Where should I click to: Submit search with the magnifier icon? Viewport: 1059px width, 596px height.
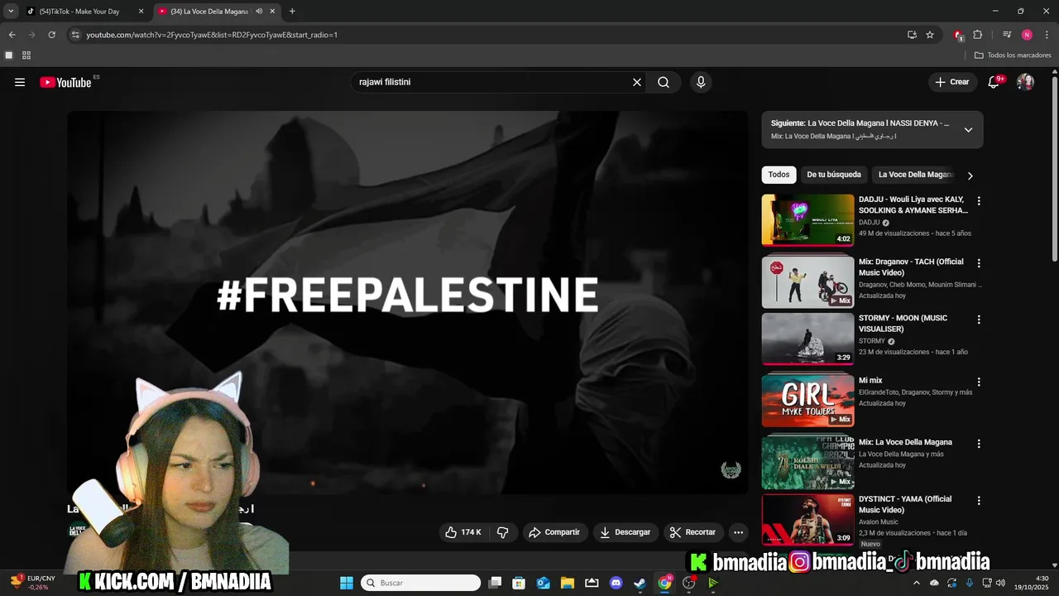click(x=664, y=82)
